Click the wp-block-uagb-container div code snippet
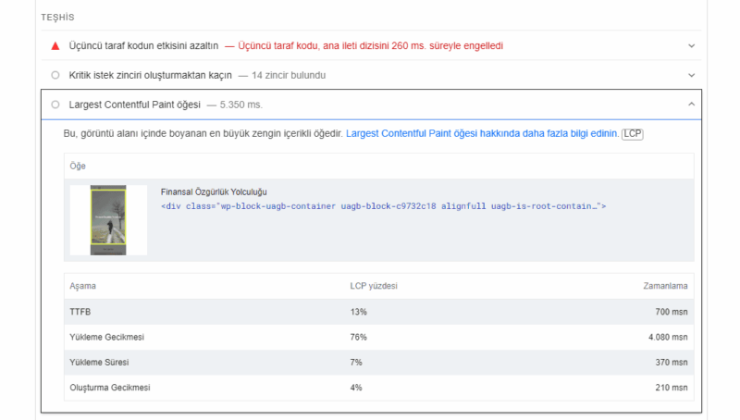Screen dimensions: 740x420 383,206
